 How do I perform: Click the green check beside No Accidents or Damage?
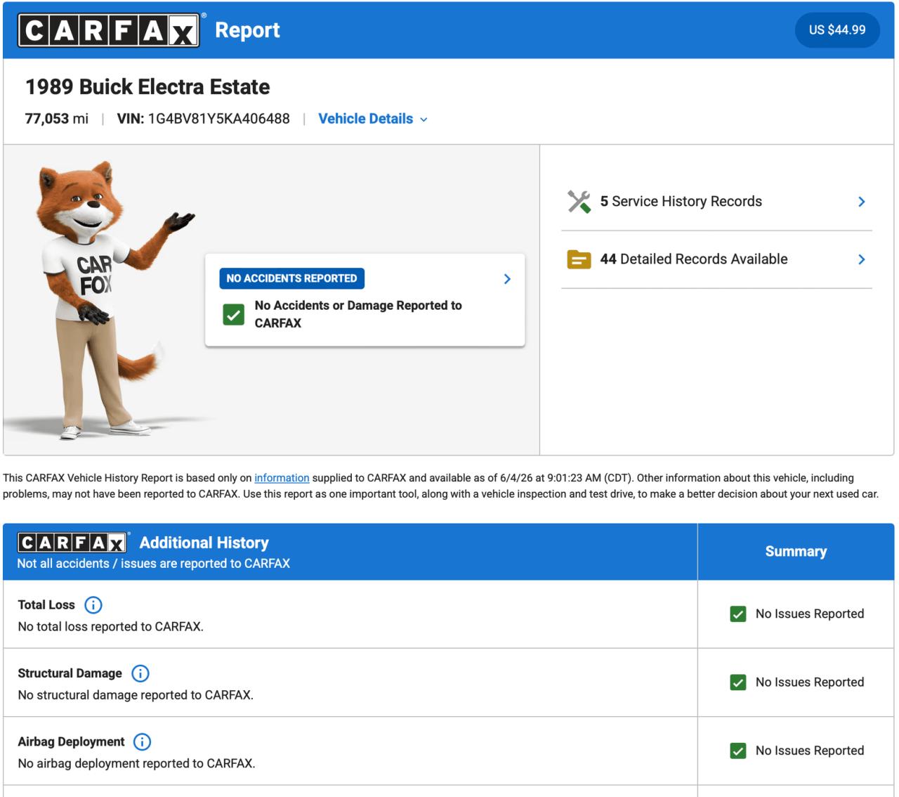[x=233, y=314]
